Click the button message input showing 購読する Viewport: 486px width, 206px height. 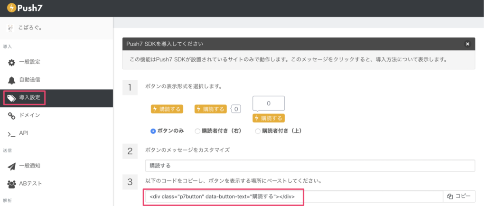(x=310, y=166)
